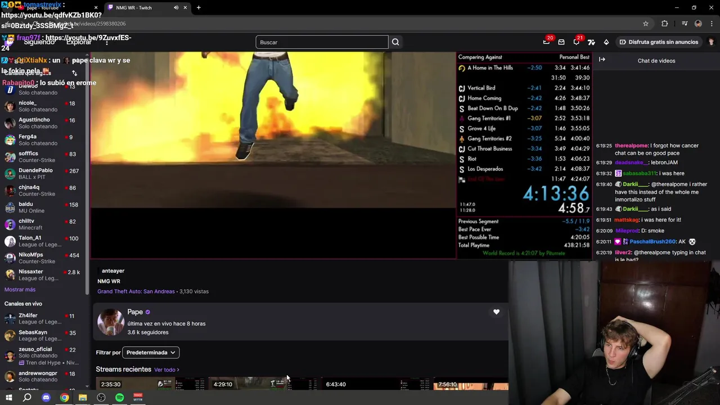Open sofffics channel in sidebar
Screen dimensions: 720x405
click(44, 157)
